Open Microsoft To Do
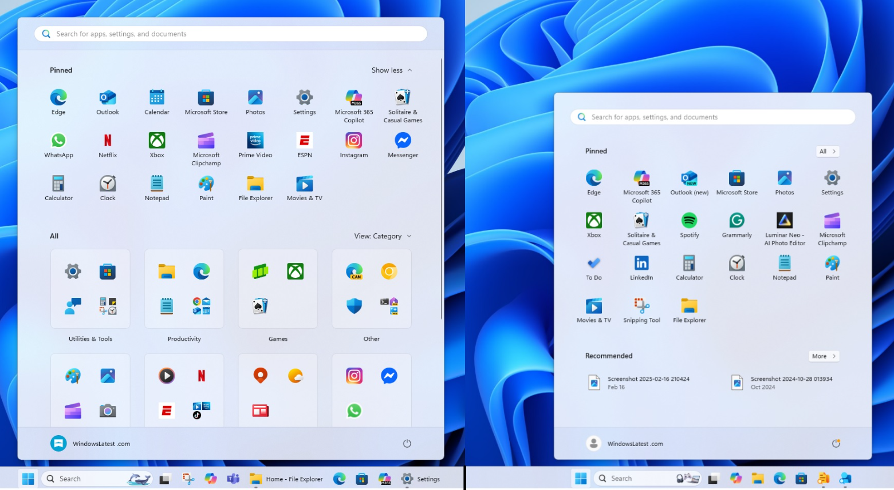 593,264
